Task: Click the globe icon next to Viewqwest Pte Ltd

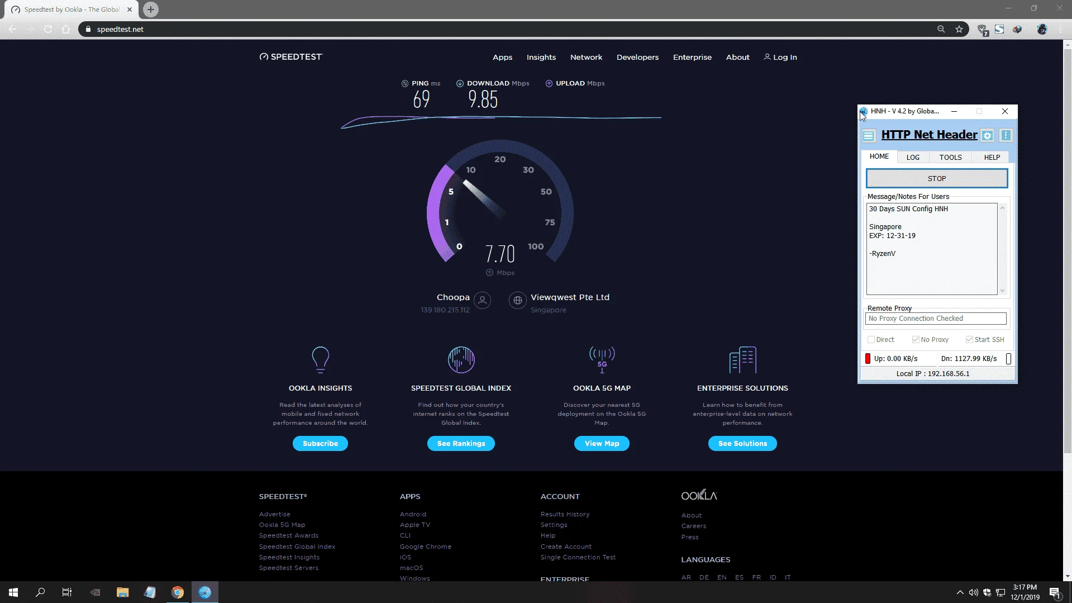Action: pos(518,300)
